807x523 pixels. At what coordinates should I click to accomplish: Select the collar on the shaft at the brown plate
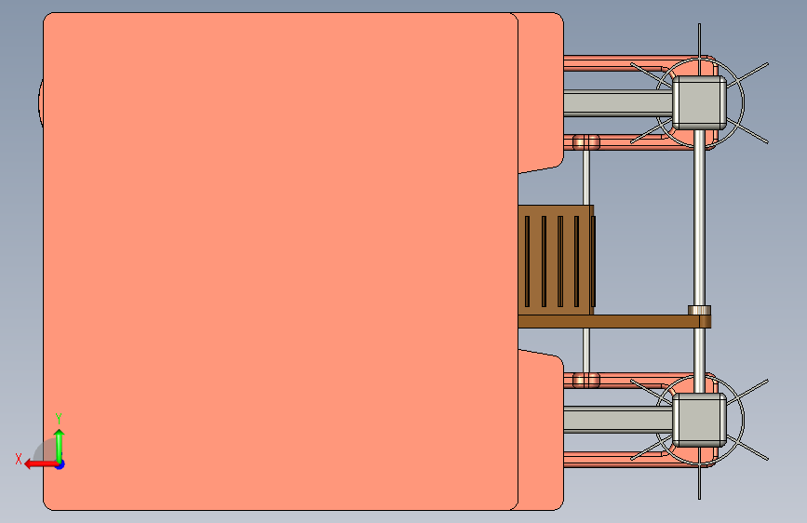[699, 311]
